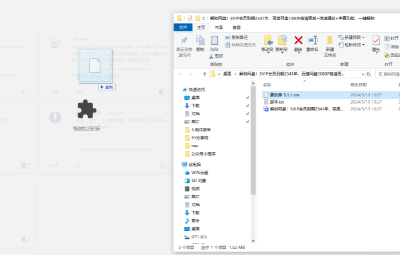This screenshot has height=255, width=400.
Task: Open the GT1 (C:) drive
Action: click(x=199, y=237)
